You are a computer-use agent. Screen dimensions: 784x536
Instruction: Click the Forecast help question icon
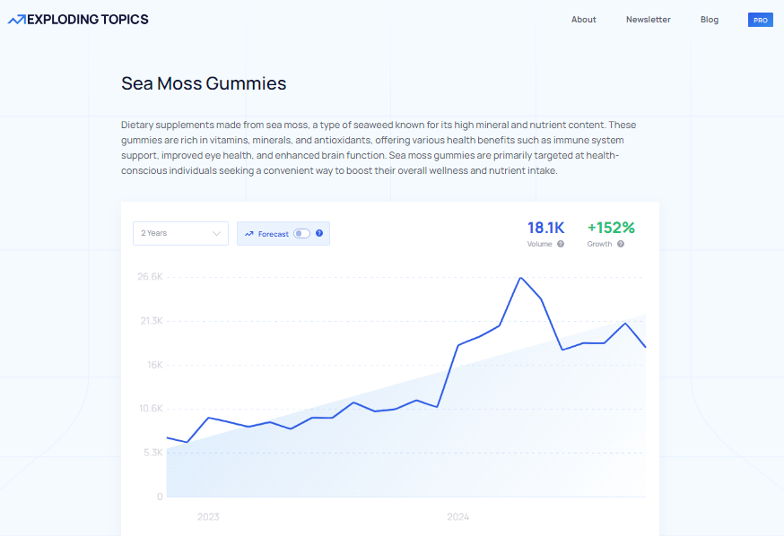click(319, 233)
